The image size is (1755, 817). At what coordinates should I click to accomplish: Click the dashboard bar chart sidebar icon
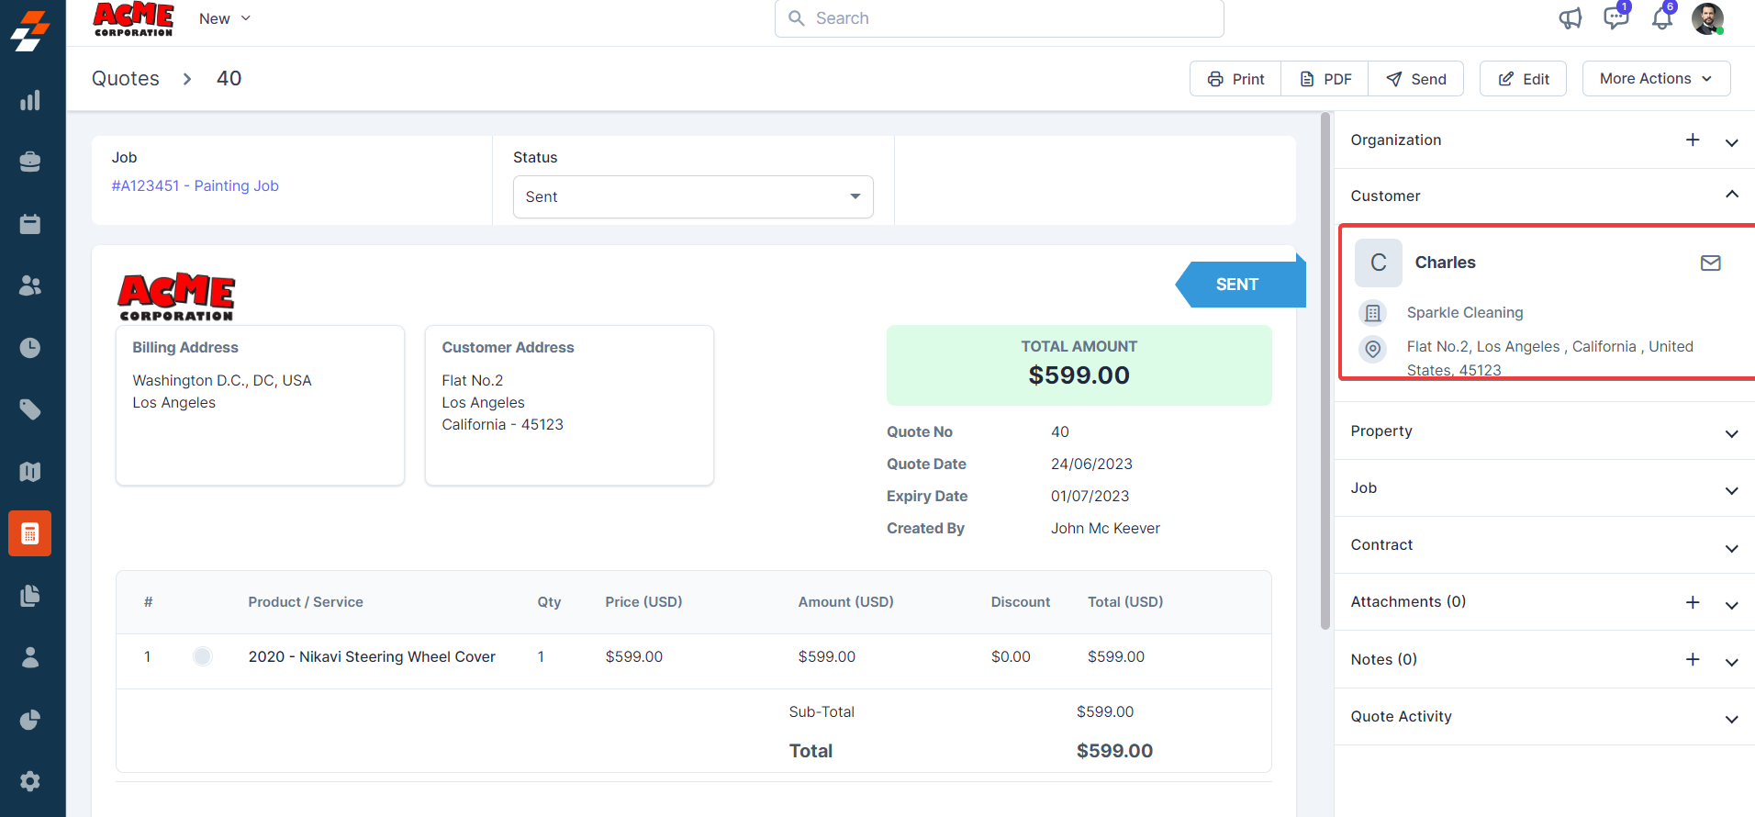30,100
